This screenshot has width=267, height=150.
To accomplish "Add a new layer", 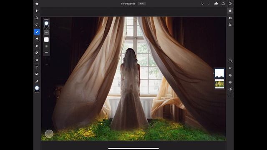I will coord(230,61).
